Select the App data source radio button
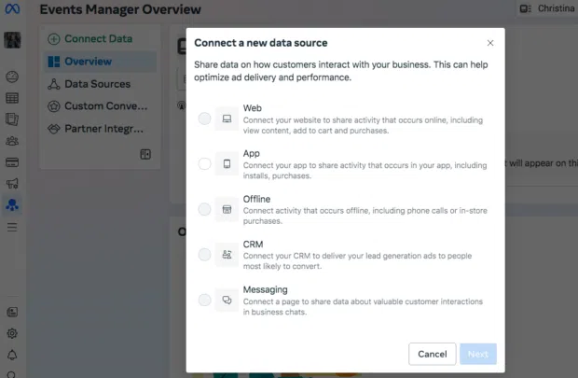578x378 pixels. (x=204, y=163)
